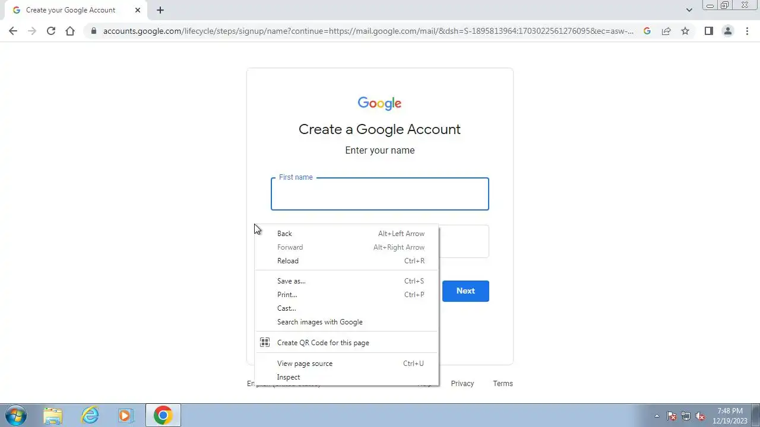The height and width of the screenshot is (427, 760).
Task: Show hidden tray icons arrow
Action: click(x=657, y=416)
